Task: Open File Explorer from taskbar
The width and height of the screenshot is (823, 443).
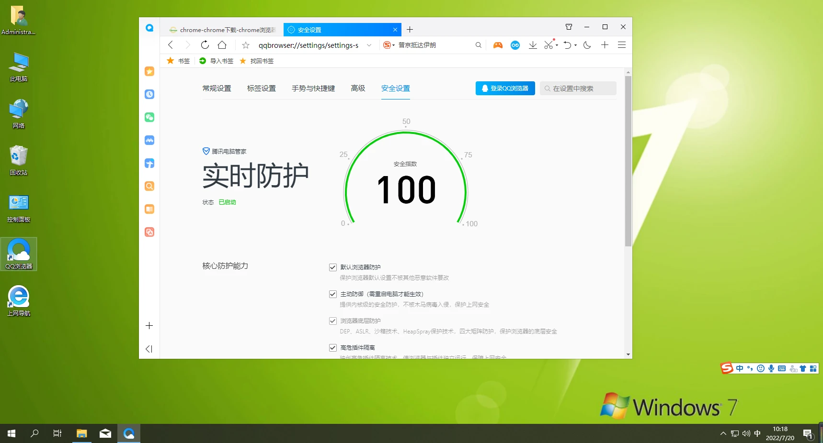Action: point(82,433)
